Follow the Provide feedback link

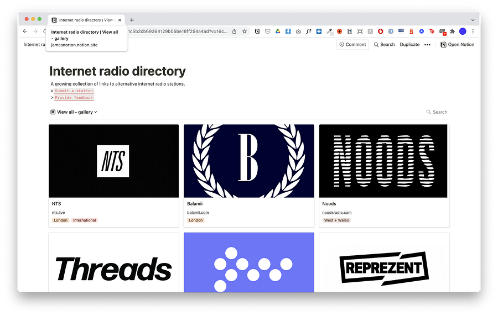click(x=74, y=98)
